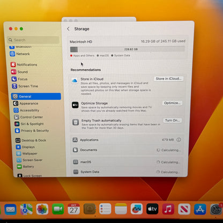This screenshot has width=223, height=223.
Task: Open Reminders from the Dock
Action: [105, 209]
